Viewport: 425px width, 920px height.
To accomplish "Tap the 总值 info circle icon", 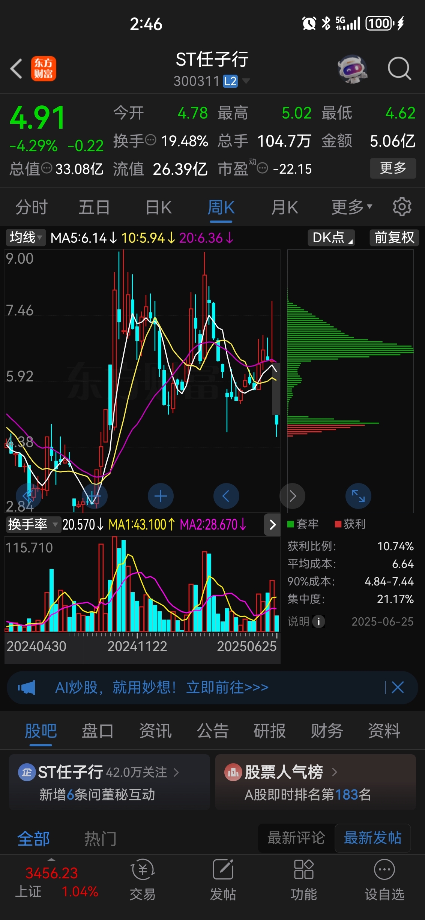I will 47,168.
